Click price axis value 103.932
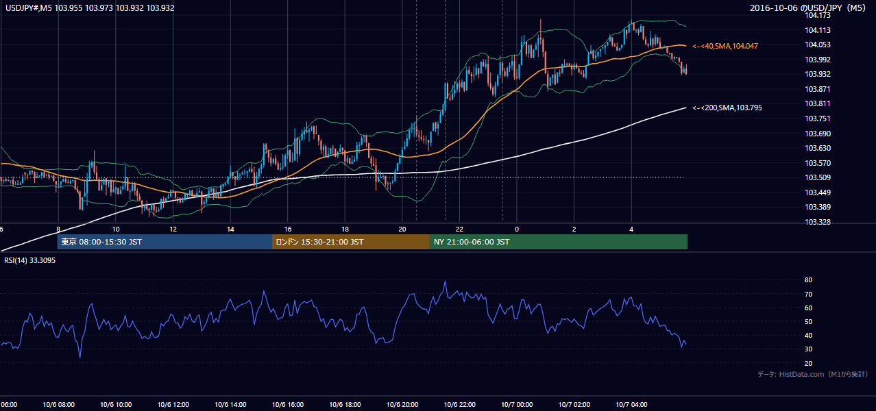The image size is (876, 411). (817, 74)
